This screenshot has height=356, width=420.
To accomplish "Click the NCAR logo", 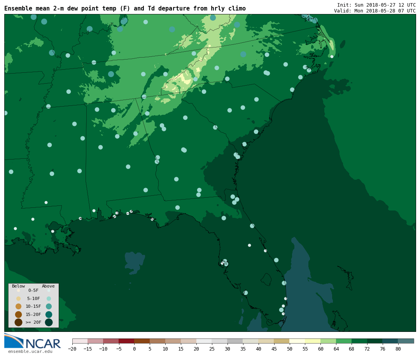I will 32,341.
